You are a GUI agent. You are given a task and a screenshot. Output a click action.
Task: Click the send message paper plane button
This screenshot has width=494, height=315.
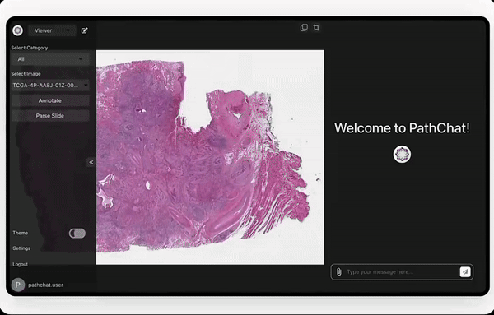click(x=465, y=272)
